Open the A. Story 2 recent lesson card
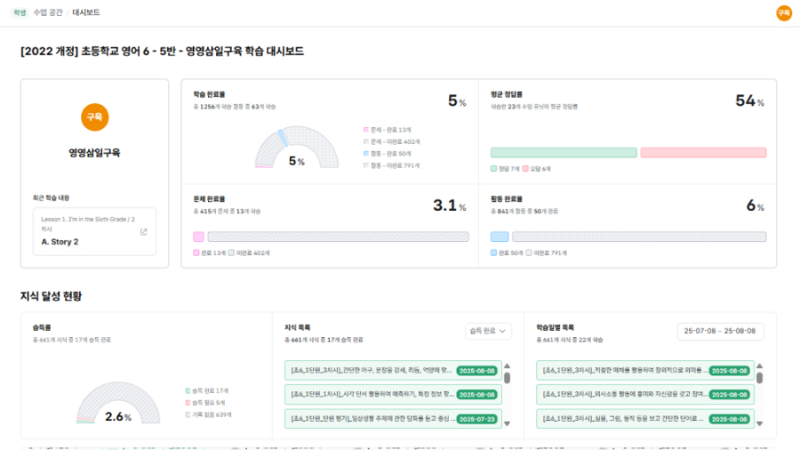 coord(94,232)
